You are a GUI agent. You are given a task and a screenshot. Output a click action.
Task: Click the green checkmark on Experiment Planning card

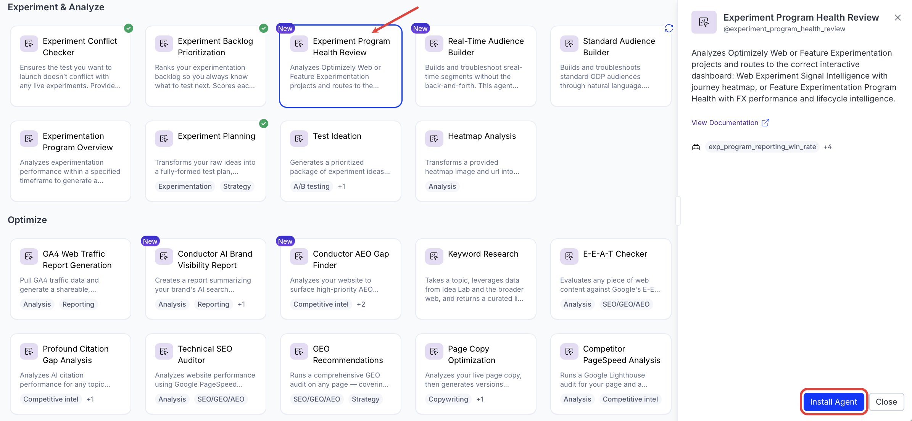(264, 124)
